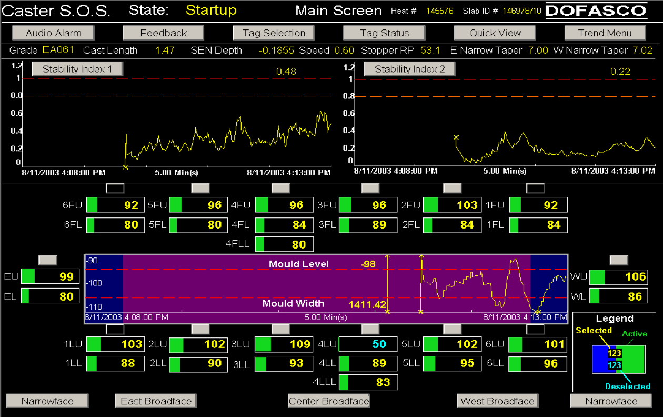Click the DOFASCO logo

tap(596, 11)
